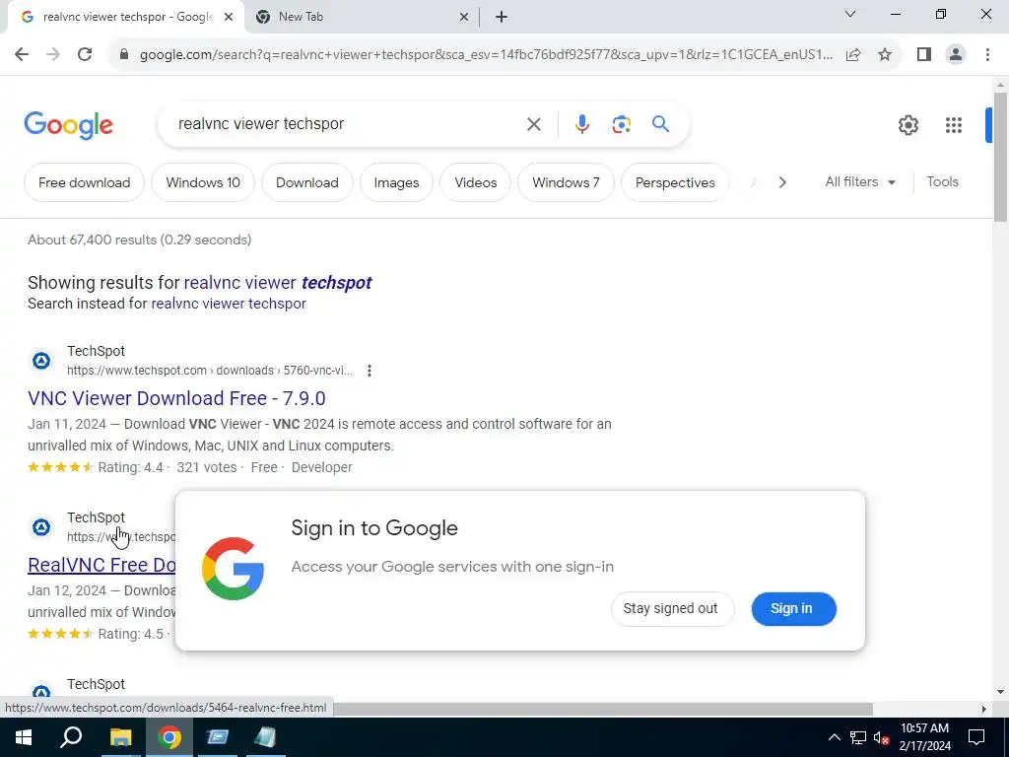Image resolution: width=1009 pixels, height=757 pixels.
Task: Click the address bar URL
Action: coord(486,55)
